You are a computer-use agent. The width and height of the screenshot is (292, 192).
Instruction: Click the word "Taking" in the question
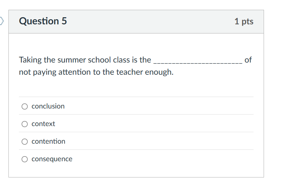point(30,60)
